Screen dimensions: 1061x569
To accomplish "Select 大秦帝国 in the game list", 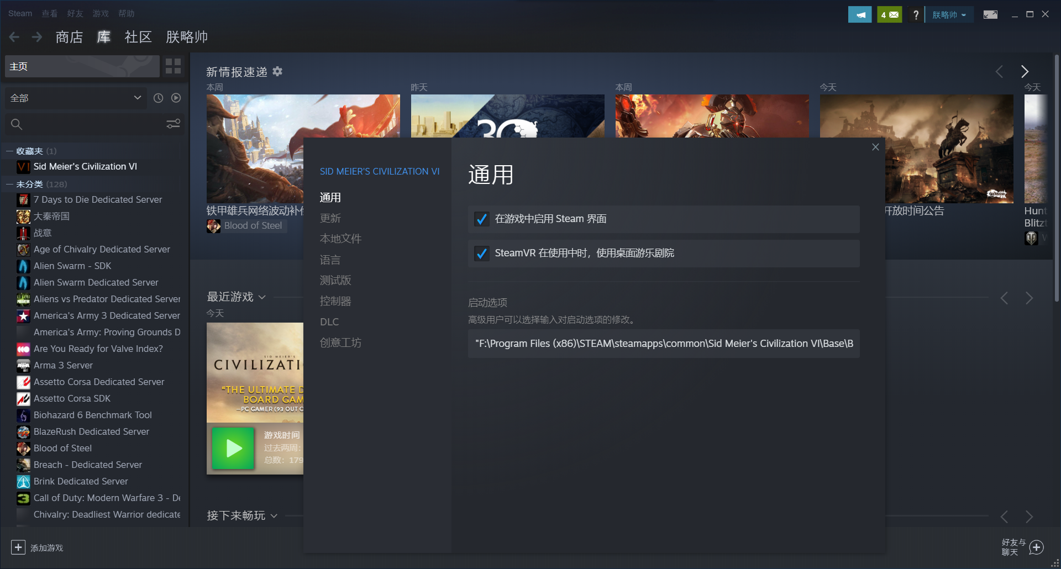I will pyautogui.click(x=51, y=217).
